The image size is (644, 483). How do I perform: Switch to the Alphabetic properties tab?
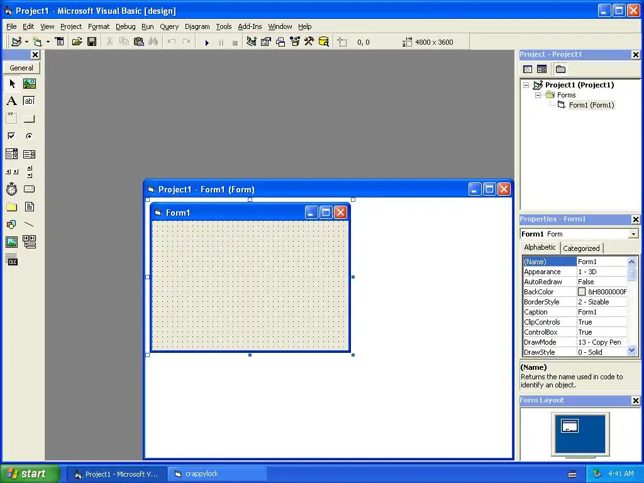540,247
